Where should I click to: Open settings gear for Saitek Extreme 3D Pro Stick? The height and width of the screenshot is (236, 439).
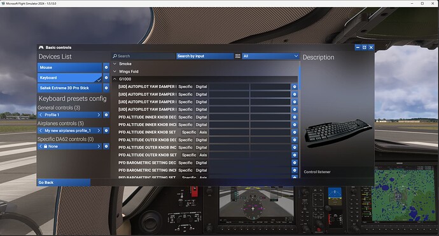[106, 88]
